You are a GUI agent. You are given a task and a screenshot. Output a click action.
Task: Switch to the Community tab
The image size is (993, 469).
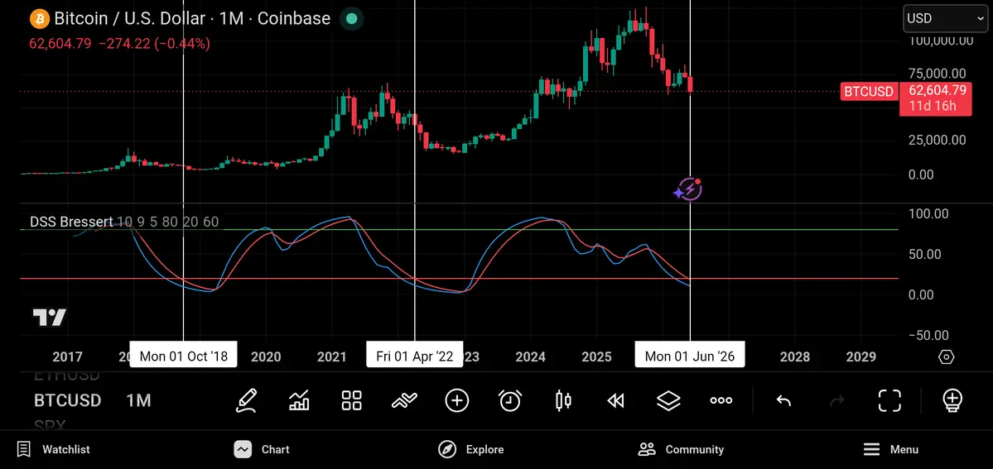coord(680,449)
